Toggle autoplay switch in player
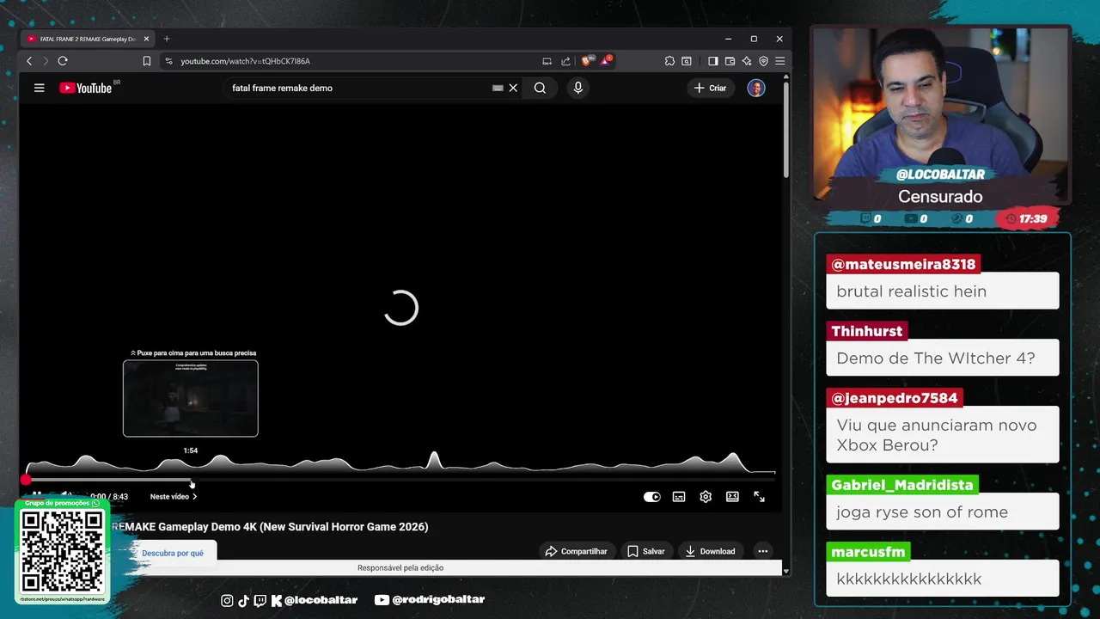The height and width of the screenshot is (619, 1100). pos(652,496)
